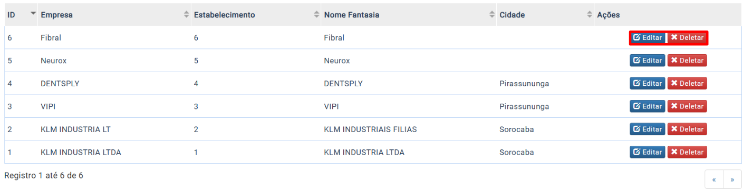Delete KLM INDUSTRIA LTDA record with ID 1
This screenshot has height=191, width=743.
[687, 152]
